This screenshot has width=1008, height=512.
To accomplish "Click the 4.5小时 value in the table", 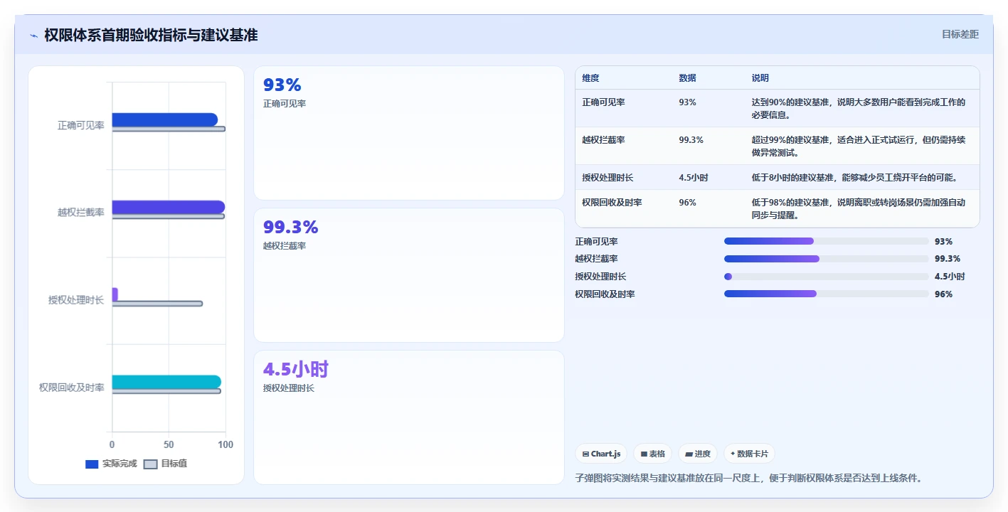I will pyautogui.click(x=693, y=178).
